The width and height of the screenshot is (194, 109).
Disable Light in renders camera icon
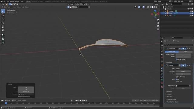192,15
